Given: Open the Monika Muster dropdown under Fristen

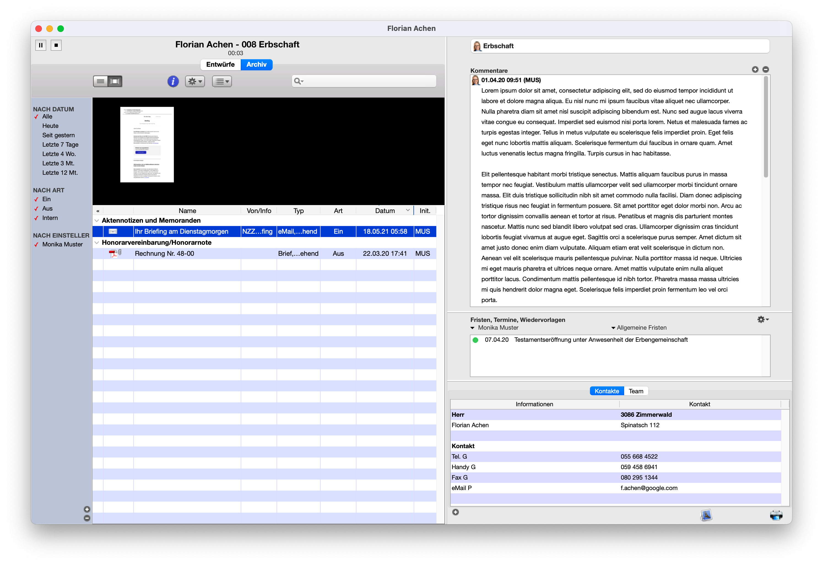Looking at the screenshot, I should coord(494,328).
